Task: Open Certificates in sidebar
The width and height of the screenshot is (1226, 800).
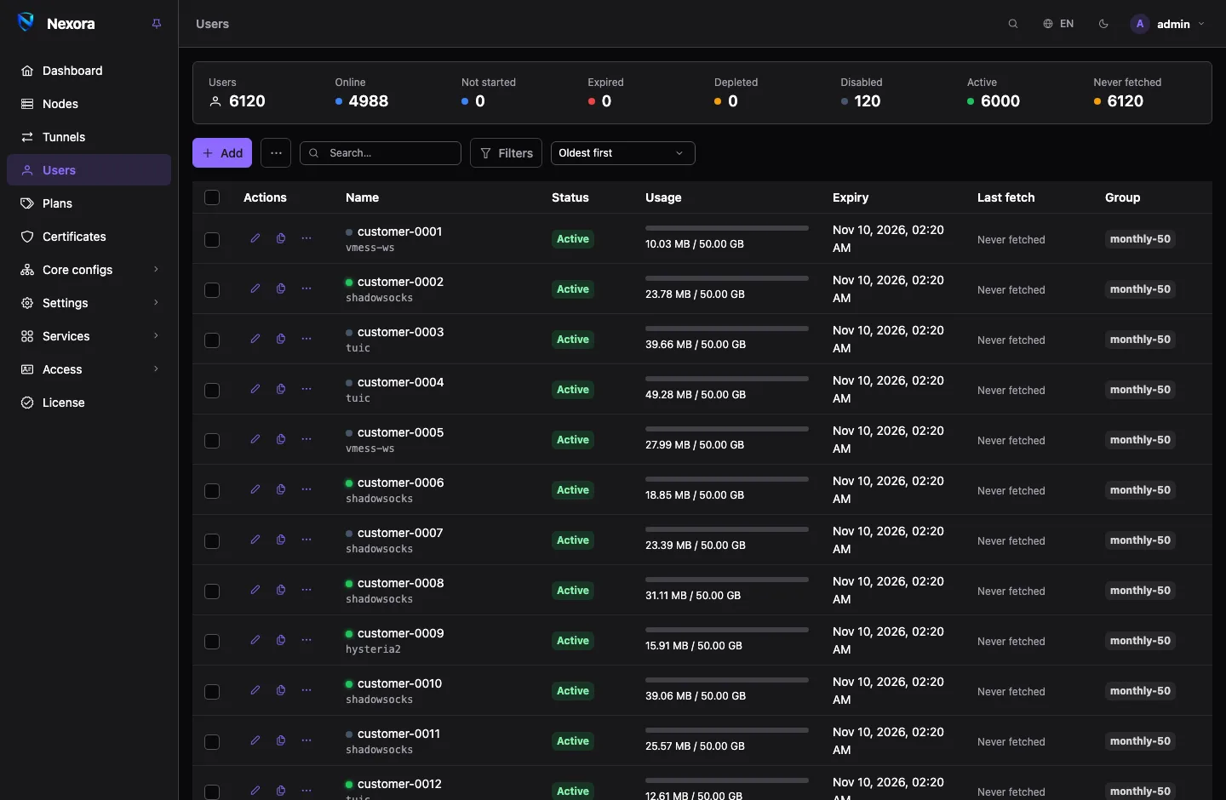Action: pyautogui.click(x=89, y=237)
